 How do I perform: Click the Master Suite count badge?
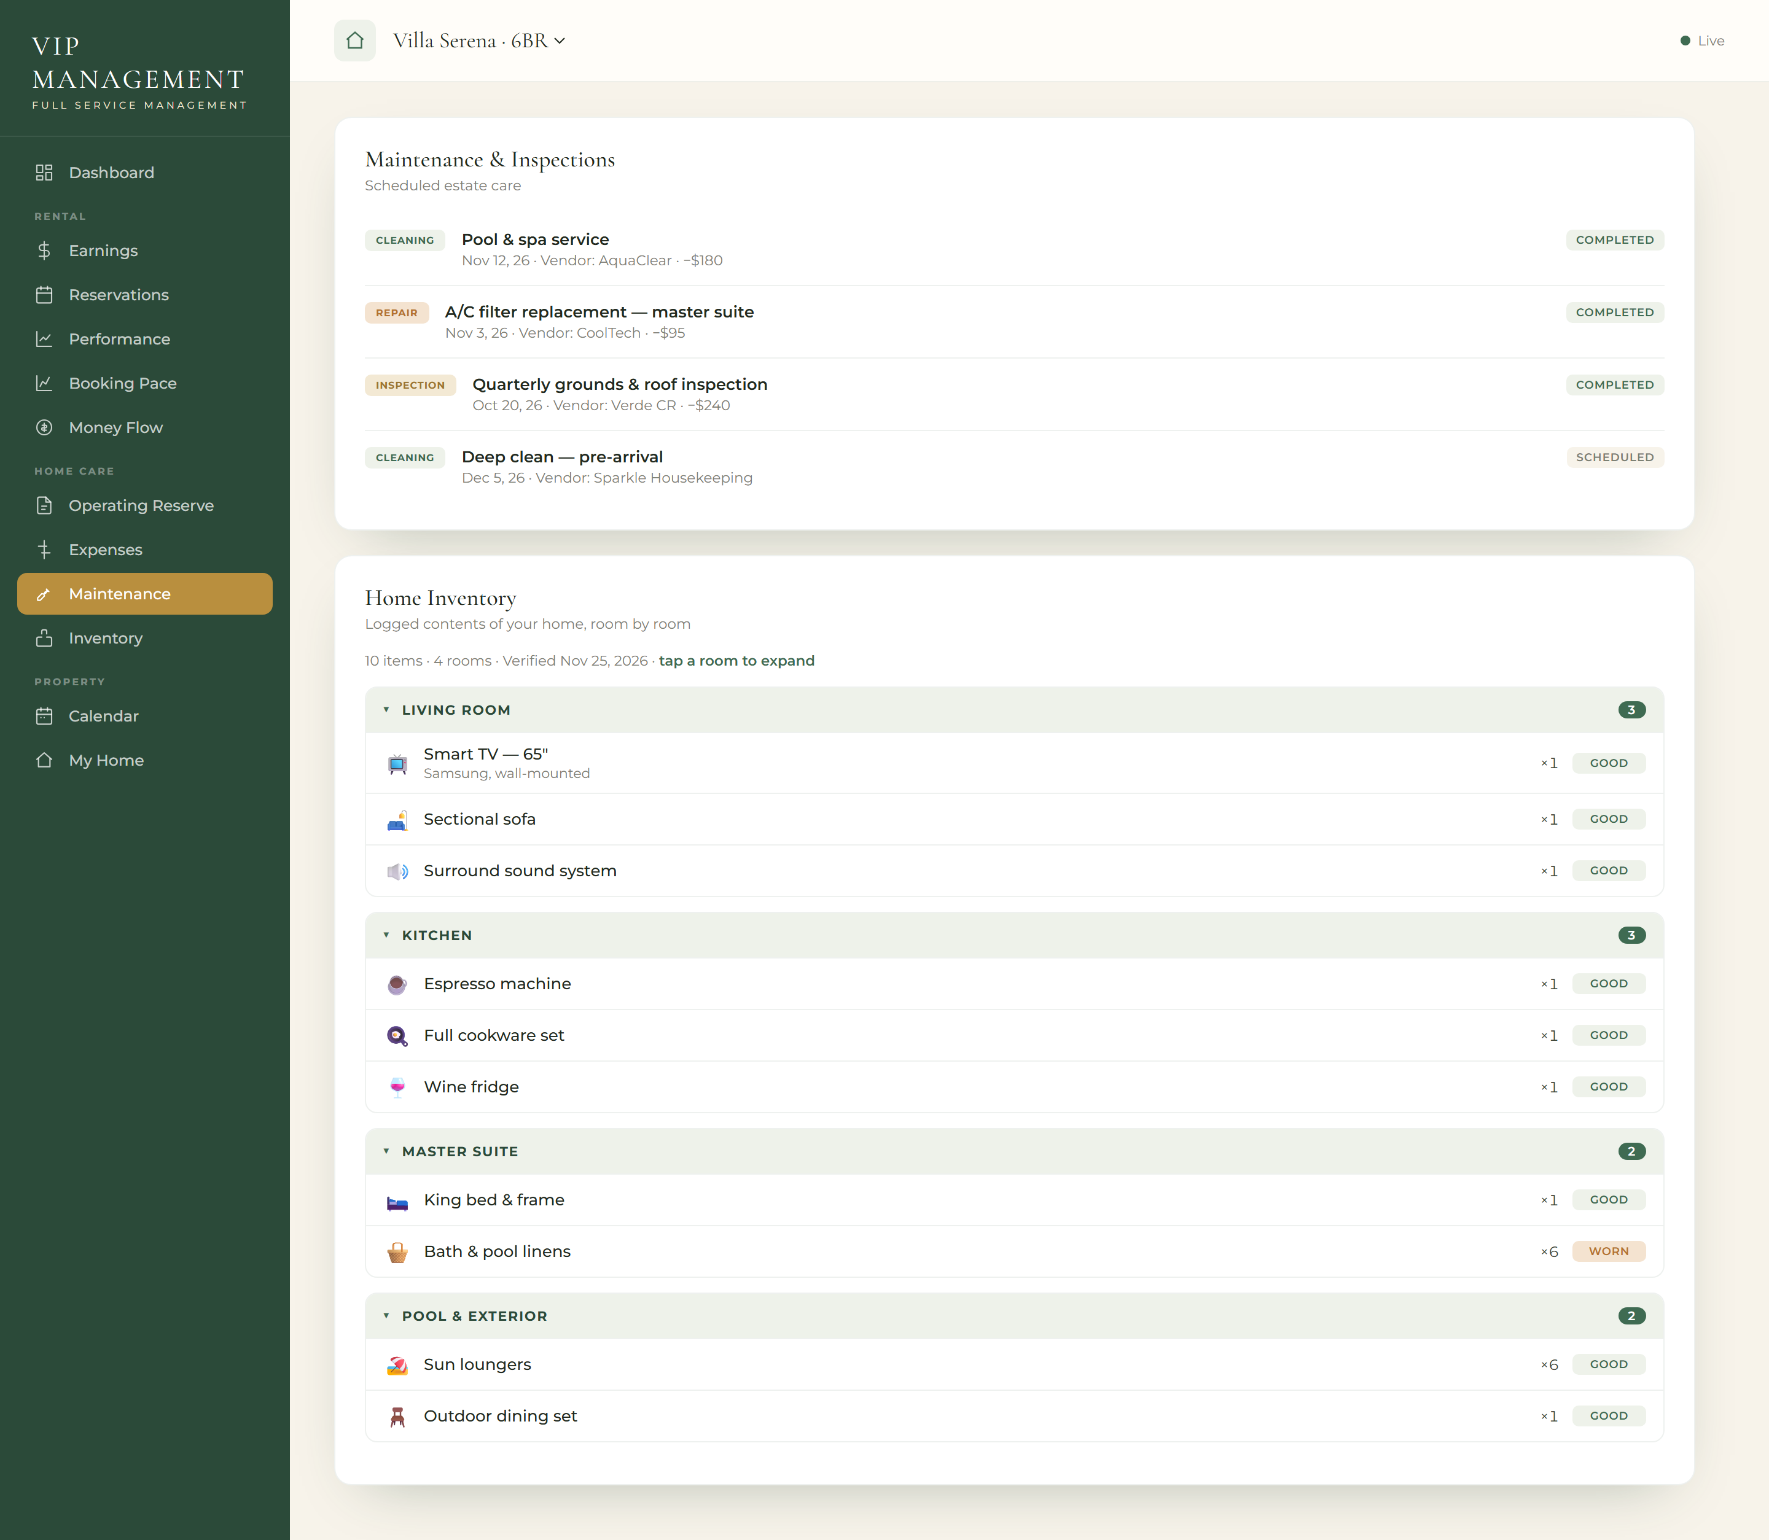pos(1631,1151)
